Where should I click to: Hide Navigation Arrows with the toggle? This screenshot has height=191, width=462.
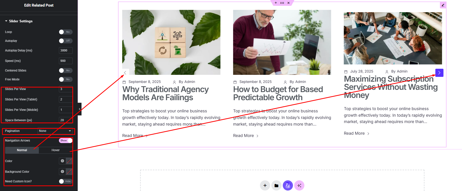point(66,141)
